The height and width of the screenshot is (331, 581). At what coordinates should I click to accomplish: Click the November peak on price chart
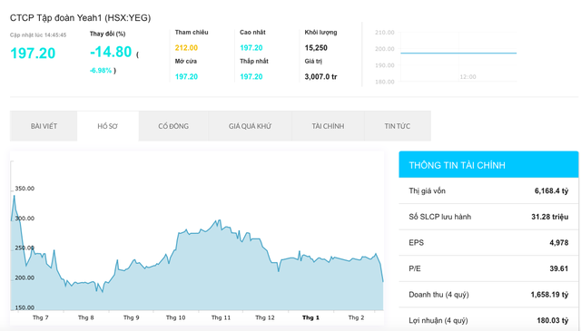coord(220,220)
